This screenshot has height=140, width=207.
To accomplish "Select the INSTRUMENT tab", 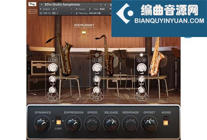I will pyautogui.click(x=84, y=25).
